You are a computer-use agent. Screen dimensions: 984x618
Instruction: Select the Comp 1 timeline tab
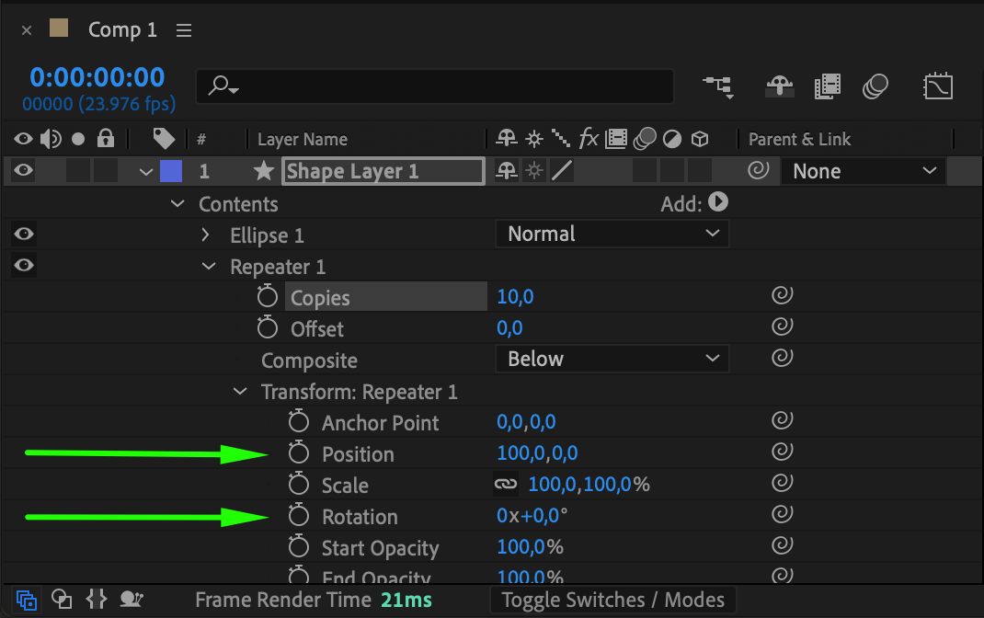coord(121,30)
